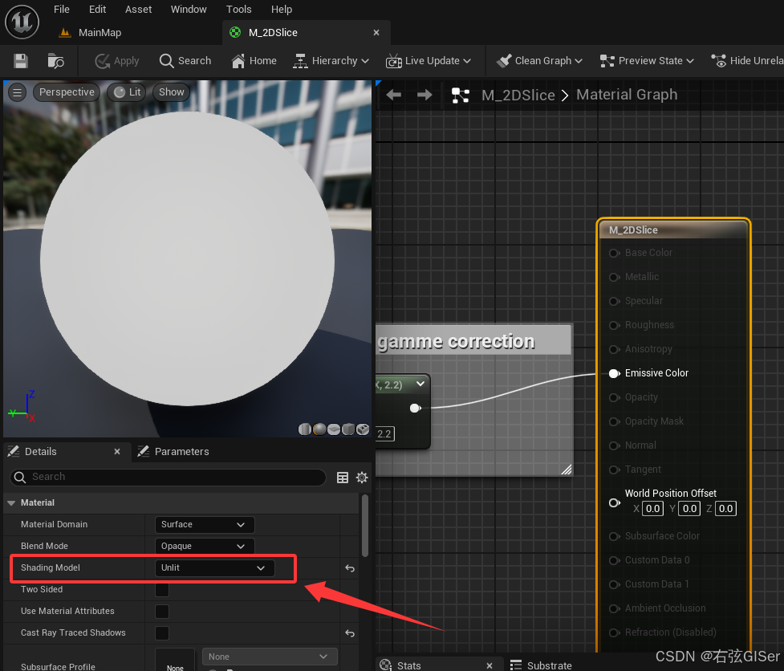This screenshot has width=784, height=671.
Task: Open the Subsurface Profile asset dropdown
Action: 270,657
